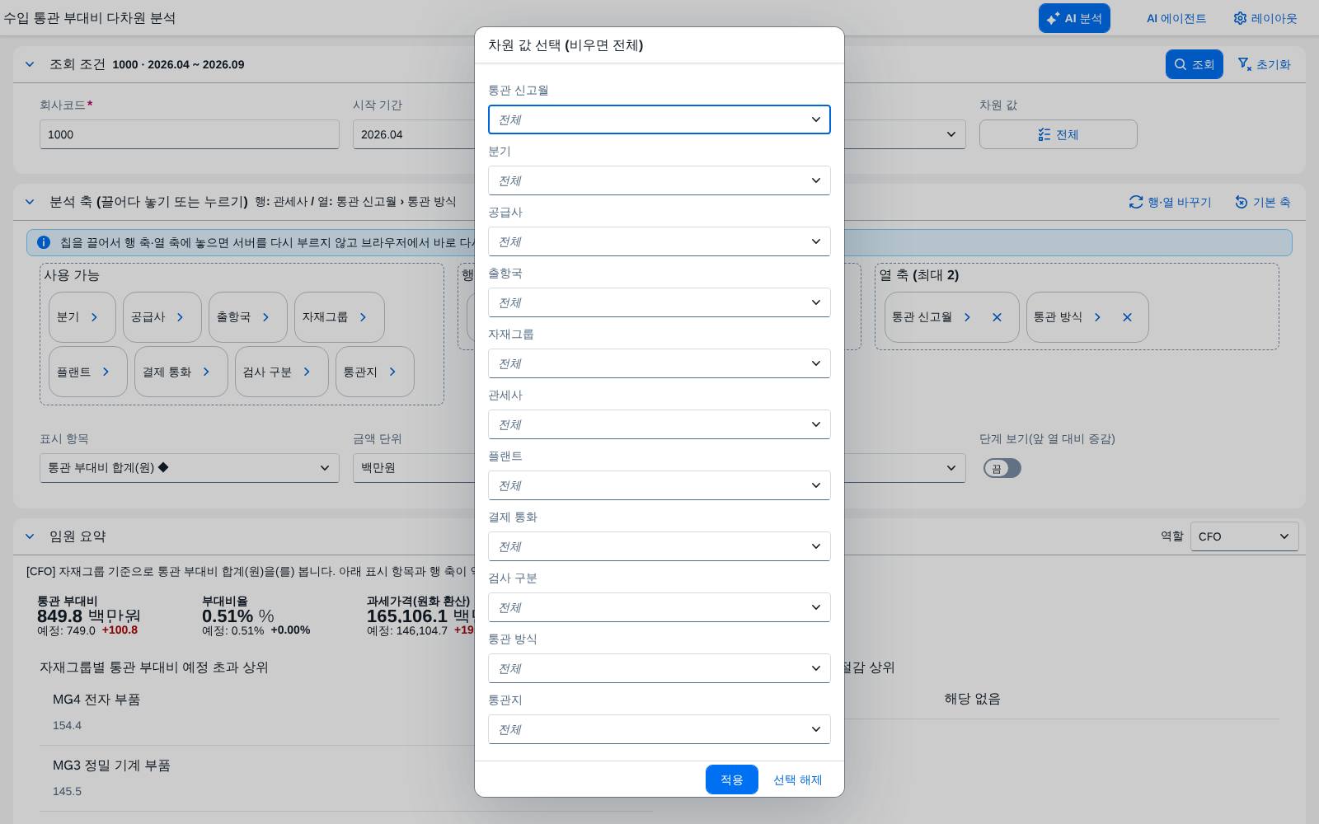This screenshot has width=1319, height=824.
Task: Click the arrow on 자재그룹 chip
Action: 363,317
